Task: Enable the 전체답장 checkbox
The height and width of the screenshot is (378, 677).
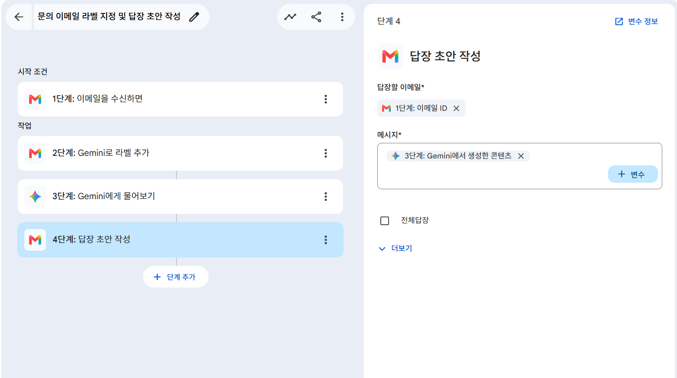Action: (x=385, y=221)
